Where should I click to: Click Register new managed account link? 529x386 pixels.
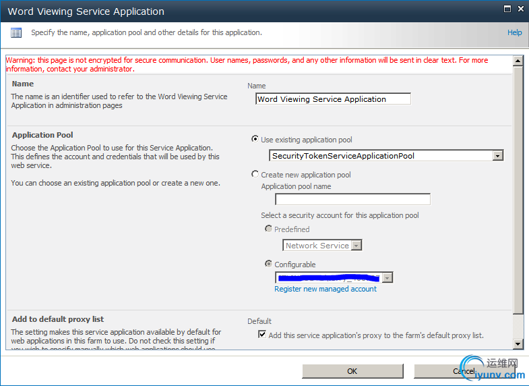(x=325, y=289)
